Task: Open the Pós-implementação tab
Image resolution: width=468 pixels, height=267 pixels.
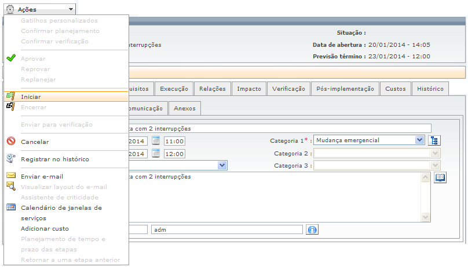Action: [345, 89]
